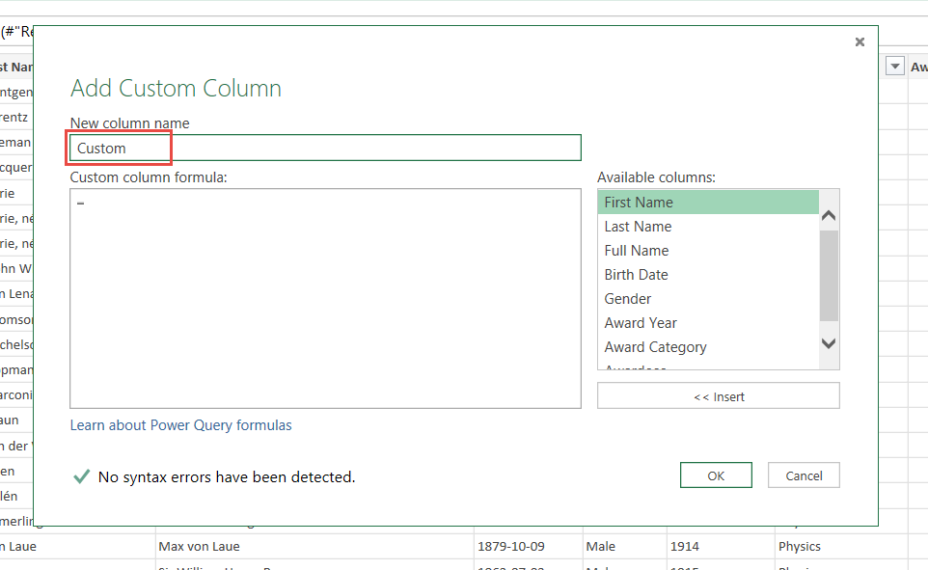Image resolution: width=928 pixels, height=570 pixels.
Task: Open the column filter dropdown arrow behind dialog
Action: click(x=894, y=67)
